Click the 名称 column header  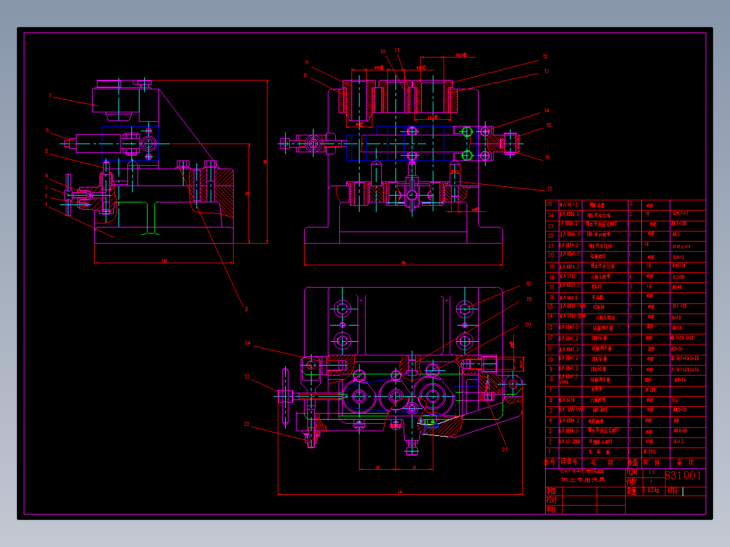pos(602,462)
